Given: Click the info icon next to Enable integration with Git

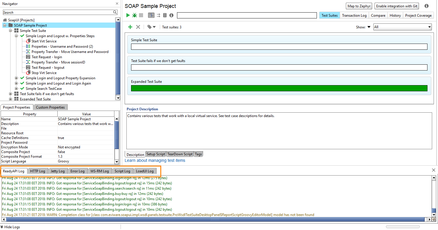Looking at the screenshot, I should pos(426,6).
